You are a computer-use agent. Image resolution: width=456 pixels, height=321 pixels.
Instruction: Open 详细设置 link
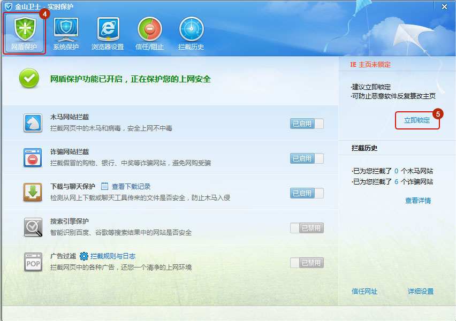(420, 292)
